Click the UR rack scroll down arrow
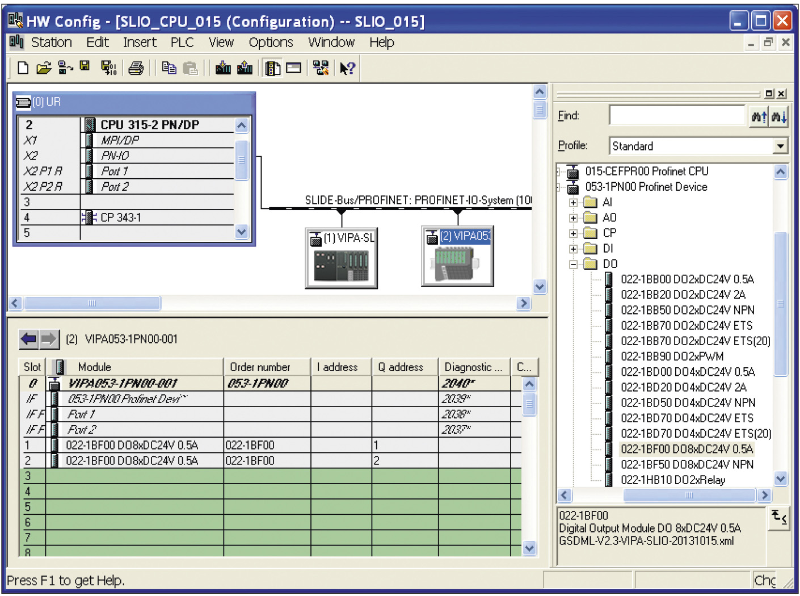 242,232
